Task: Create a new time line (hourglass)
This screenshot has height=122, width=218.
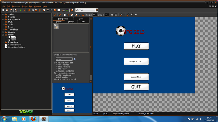Action: tap(51, 10)
